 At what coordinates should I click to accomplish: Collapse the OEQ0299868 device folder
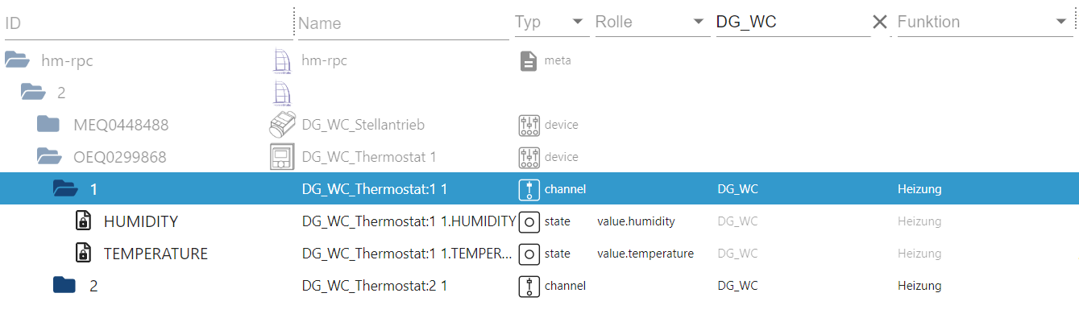point(49,157)
